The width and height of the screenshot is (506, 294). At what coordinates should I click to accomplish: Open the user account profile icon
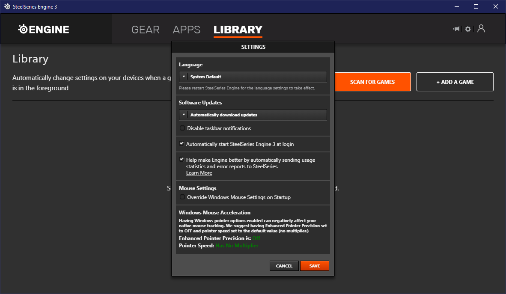click(481, 29)
